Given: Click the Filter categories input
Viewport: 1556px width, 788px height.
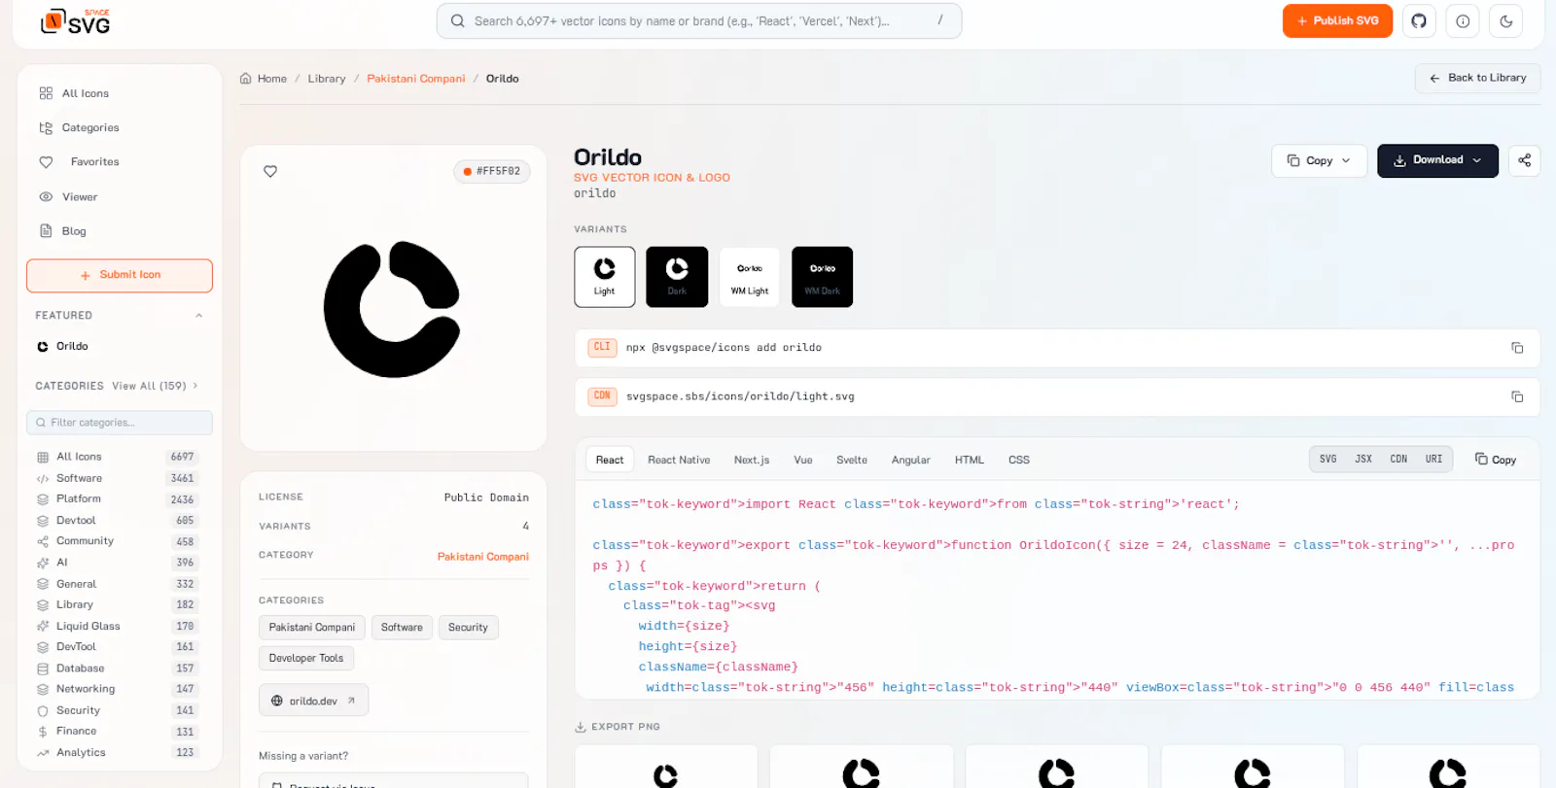Looking at the screenshot, I should pos(120,423).
